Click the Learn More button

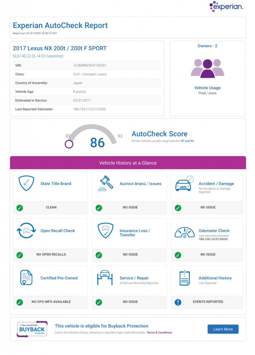click(x=223, y=329)
